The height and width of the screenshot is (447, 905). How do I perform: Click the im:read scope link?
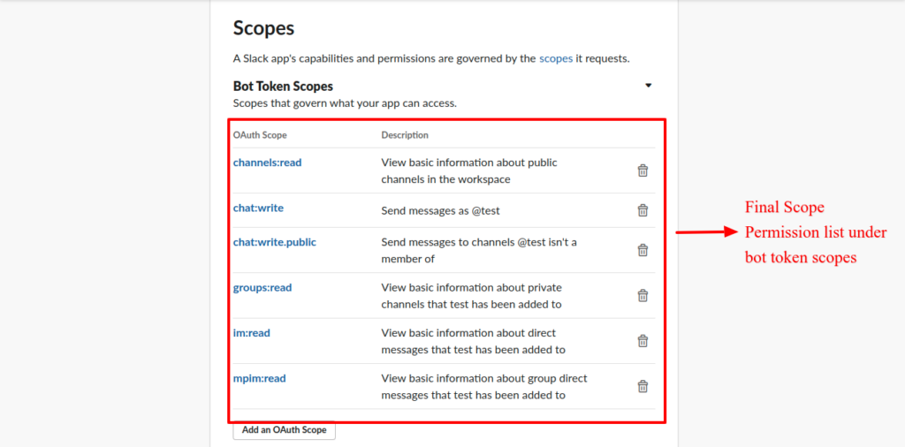click(251, 333)
